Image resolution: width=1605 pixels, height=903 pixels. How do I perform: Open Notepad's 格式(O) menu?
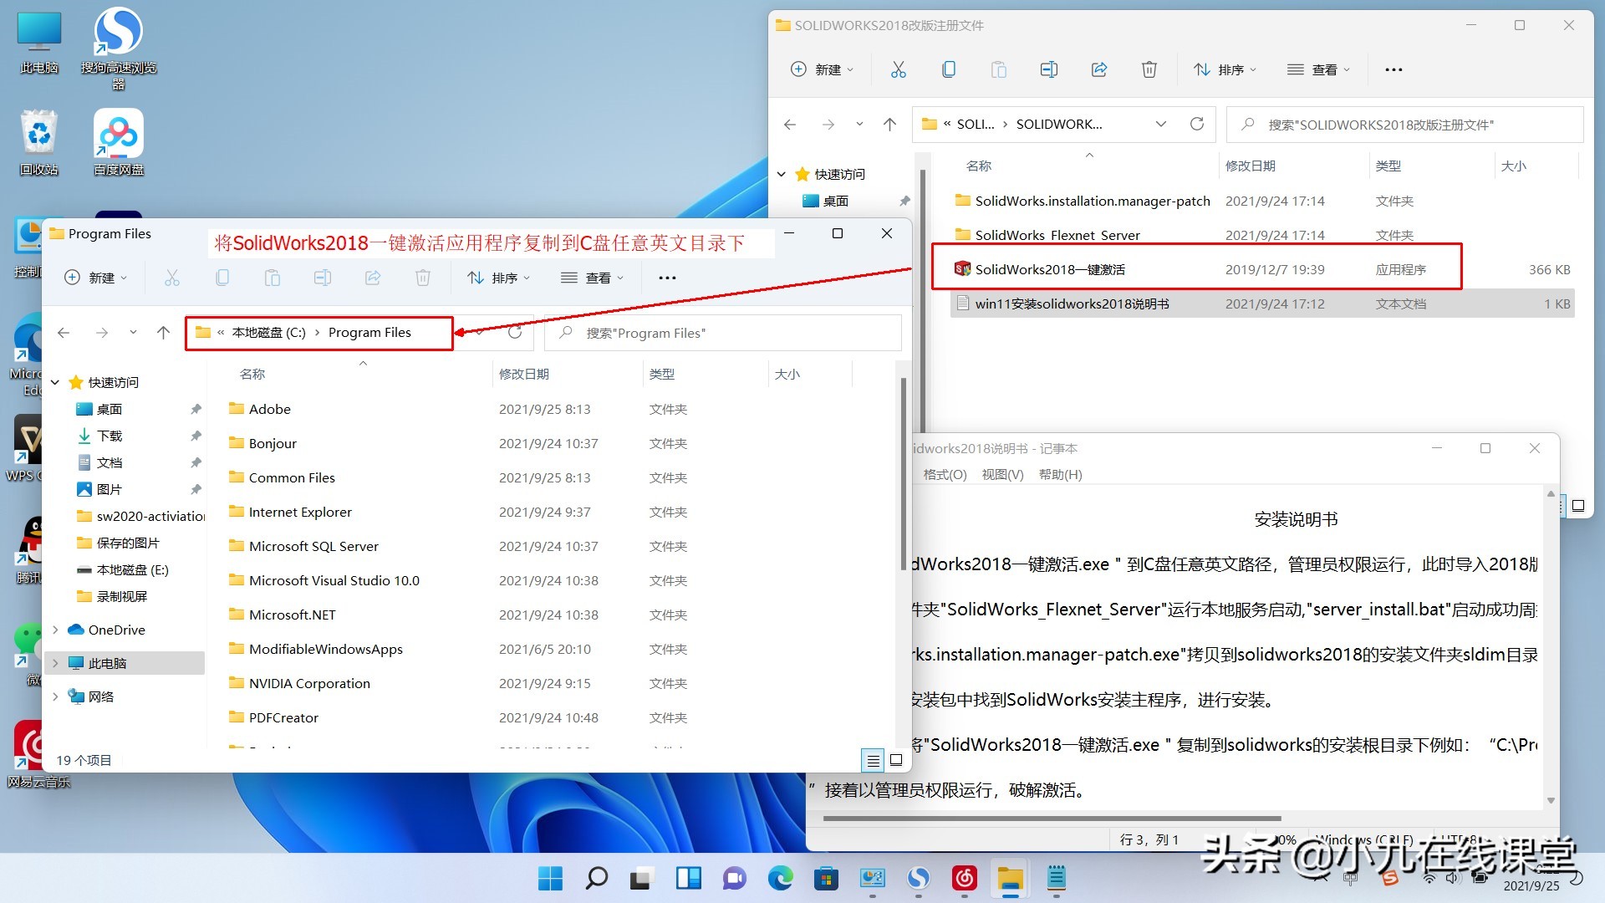point(945,474)
